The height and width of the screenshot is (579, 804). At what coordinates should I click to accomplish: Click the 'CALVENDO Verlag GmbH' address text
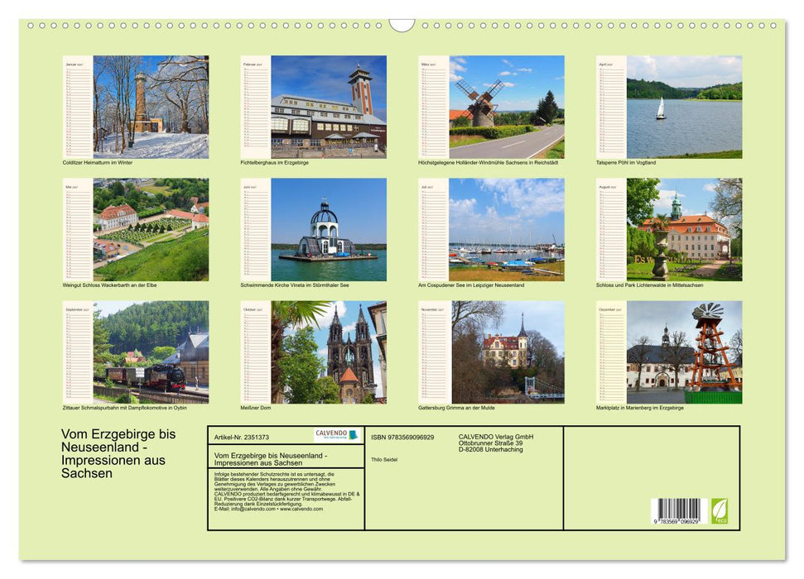click(x=496, y=443)
